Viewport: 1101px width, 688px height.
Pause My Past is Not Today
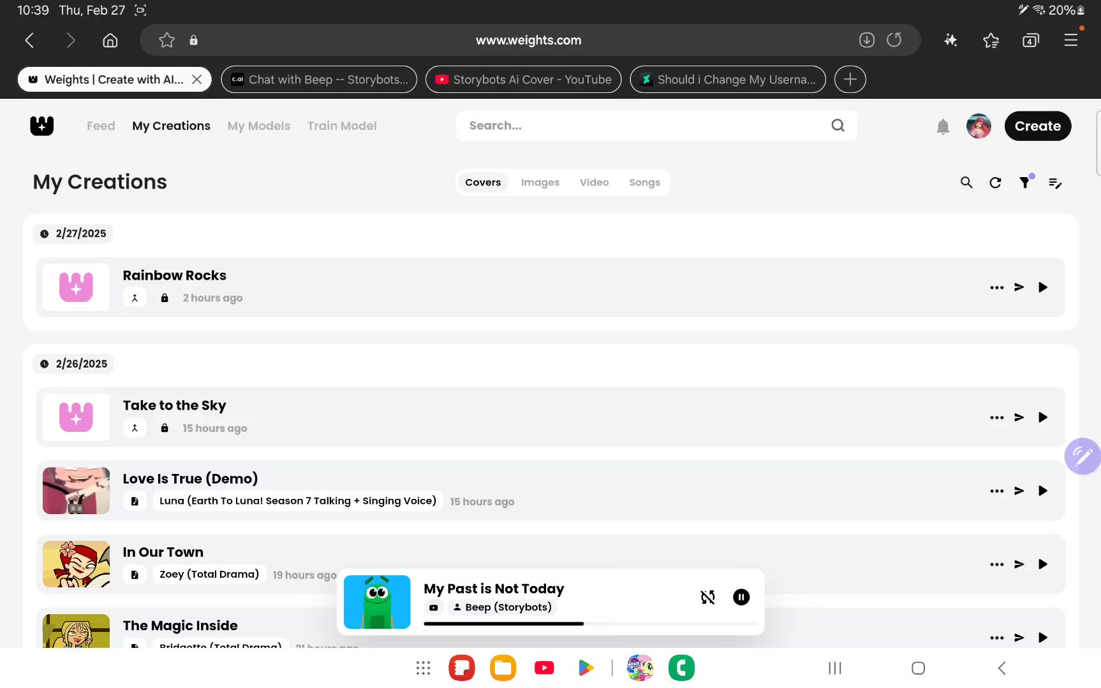pos(741,597)
